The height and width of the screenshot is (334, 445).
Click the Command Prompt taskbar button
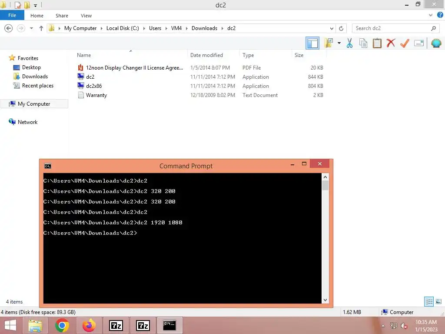tap(169, 325)
